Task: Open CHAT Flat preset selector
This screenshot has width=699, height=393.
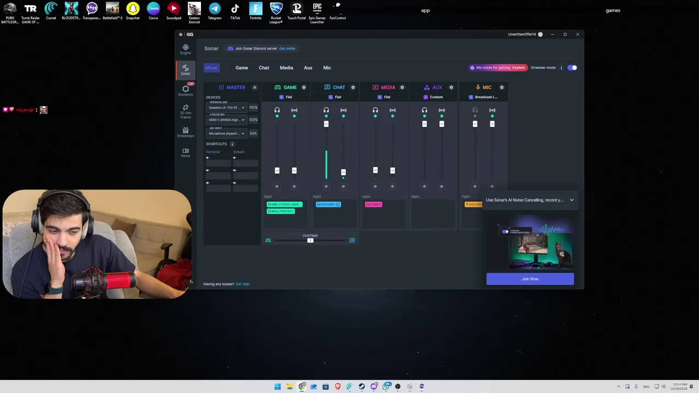Action: point(335,97)
